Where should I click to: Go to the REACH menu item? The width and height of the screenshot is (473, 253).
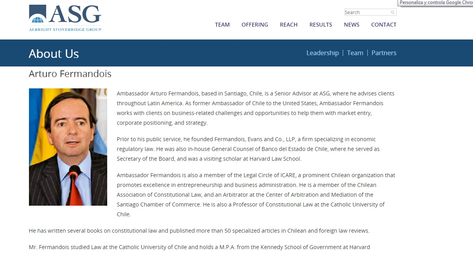pos(289,25)
